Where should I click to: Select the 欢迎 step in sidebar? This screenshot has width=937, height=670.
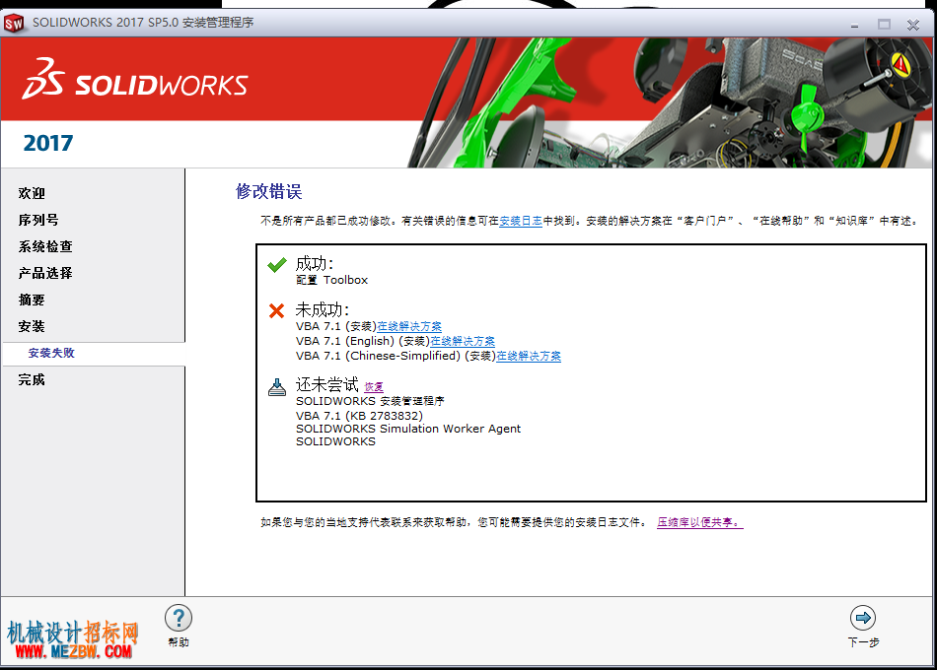coord(32,193)
